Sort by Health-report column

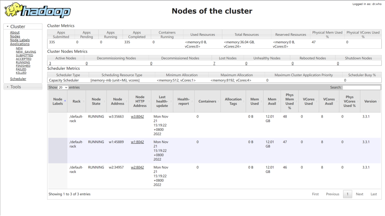(x=183, y=101)
